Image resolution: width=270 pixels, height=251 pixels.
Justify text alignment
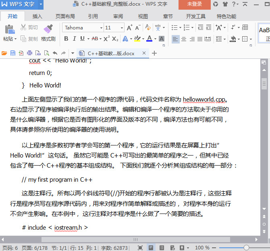[x=200, y=39]
